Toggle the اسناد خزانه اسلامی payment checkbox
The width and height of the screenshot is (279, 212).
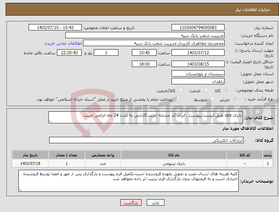click(178, 99)
